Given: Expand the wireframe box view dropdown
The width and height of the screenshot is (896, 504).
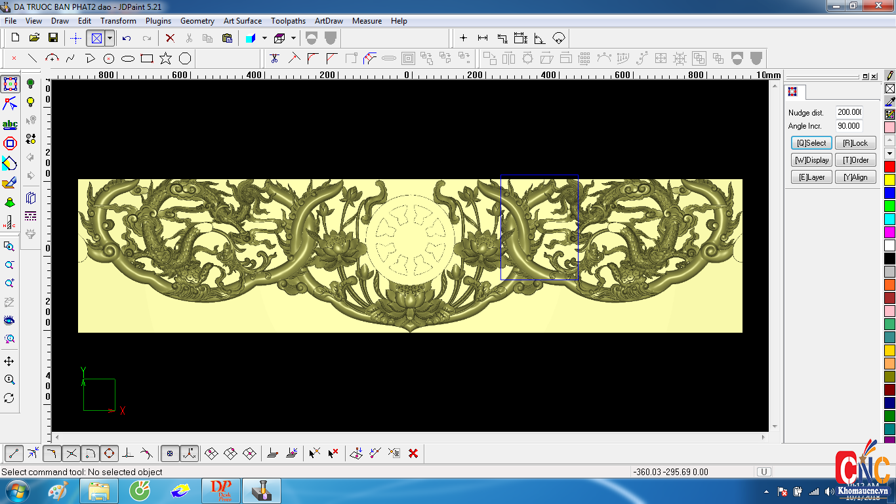Looking at the screenshot, I should click(x=293, y=38).
